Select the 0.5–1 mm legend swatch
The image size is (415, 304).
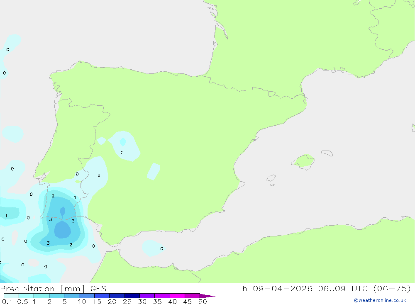[27, 296]
